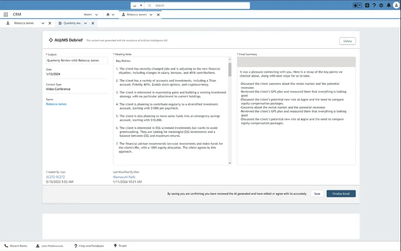Image resolution: width=401 pixels, height=251 pixels.
Task: Expand the Notes navigation dropdown
Action: click(97, 15)
